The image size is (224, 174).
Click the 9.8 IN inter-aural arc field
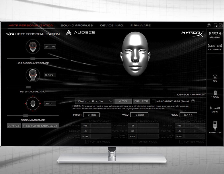pyautogui.click(x=50, y=75)
